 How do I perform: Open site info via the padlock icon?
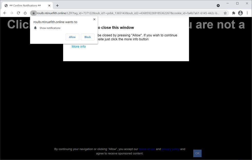[x=34, y=13]
